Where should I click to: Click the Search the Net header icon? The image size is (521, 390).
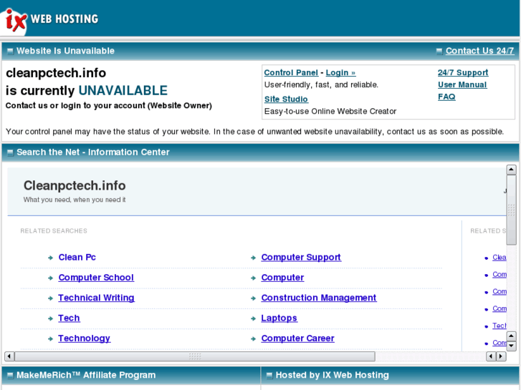(10, 152)
